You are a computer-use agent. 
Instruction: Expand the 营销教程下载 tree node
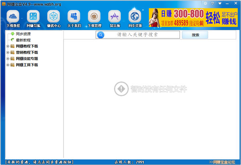pyautogui.click(x=8, y=52)
